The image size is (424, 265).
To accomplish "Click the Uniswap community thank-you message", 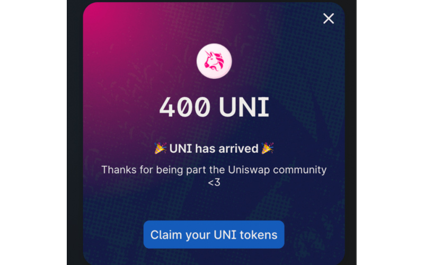I will [x=214, y=176].
